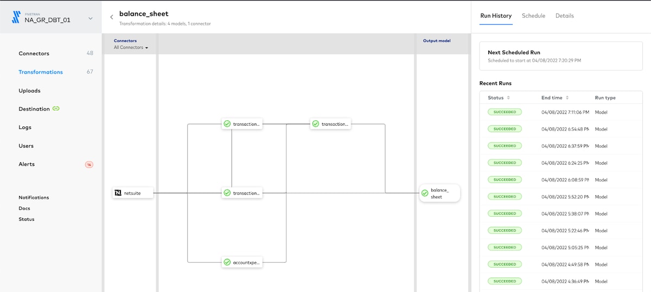Sort recent runs by End time arrows
The height and width of the screenshot is (292, 651).
(567, 98)
